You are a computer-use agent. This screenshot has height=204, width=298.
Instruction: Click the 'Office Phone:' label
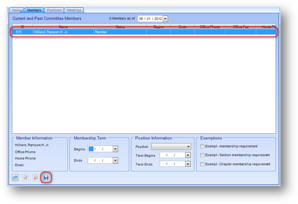coord(26,152)
